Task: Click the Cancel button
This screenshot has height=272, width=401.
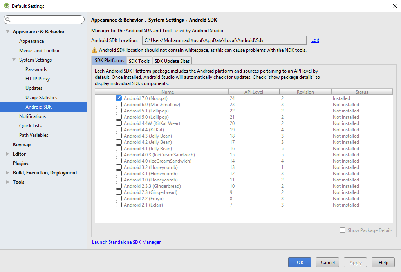Action: pyautogui.click(x=328, y=263)
